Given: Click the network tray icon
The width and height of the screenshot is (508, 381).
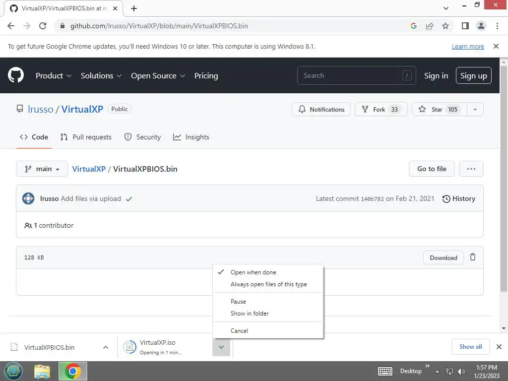Looking at the screenshot, I should pos(449,372).
